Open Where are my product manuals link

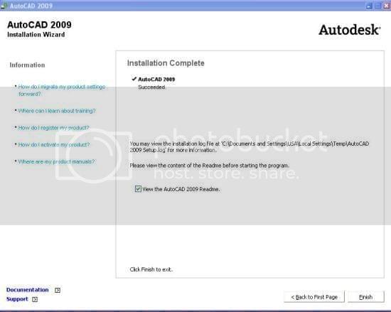pyautogui.click(x=57, y=161)
